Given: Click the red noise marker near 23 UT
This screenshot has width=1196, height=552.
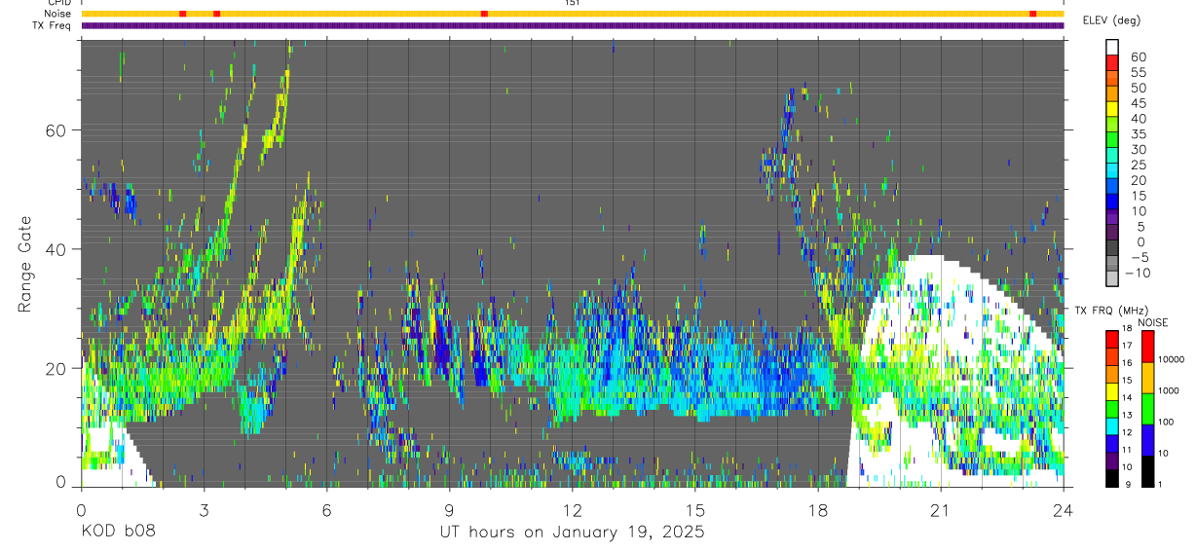Looking at the screenshot, I should click(1032, 14).
